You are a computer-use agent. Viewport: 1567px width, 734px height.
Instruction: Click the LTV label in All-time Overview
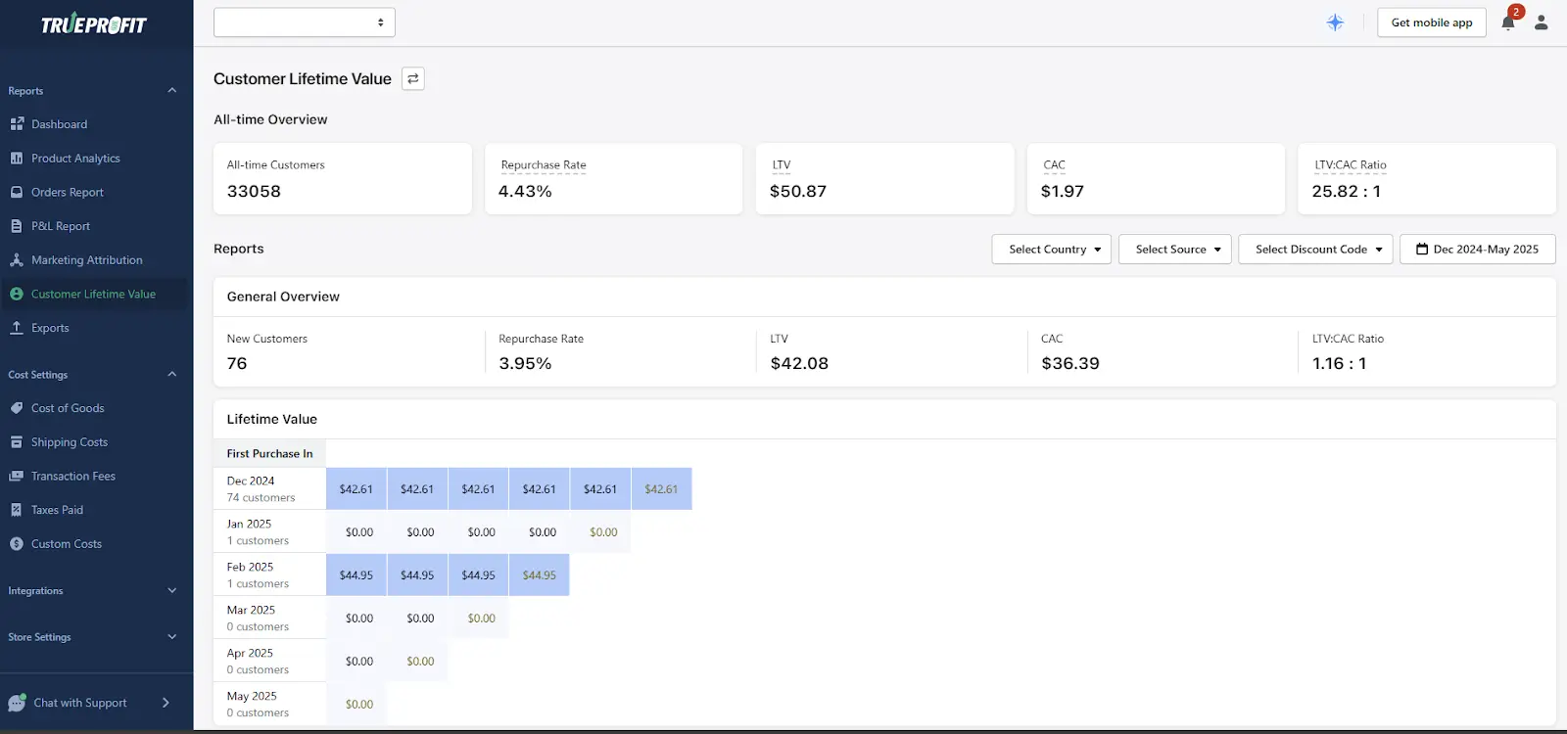(781, 165)
